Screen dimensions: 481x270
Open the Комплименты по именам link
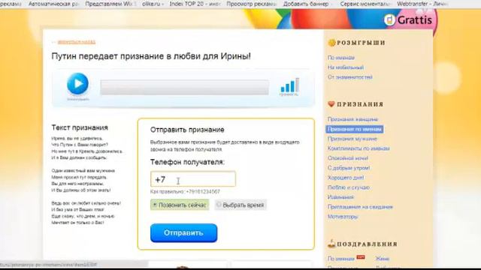(x=358, y=148)
